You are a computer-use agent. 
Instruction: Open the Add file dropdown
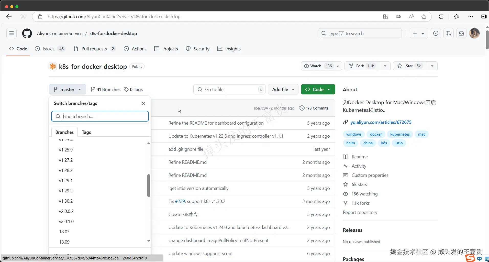[283, 90]
